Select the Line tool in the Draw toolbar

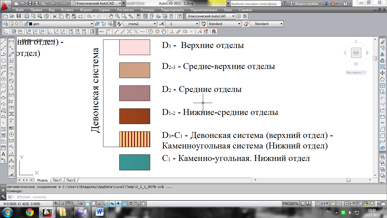[4, 42]
